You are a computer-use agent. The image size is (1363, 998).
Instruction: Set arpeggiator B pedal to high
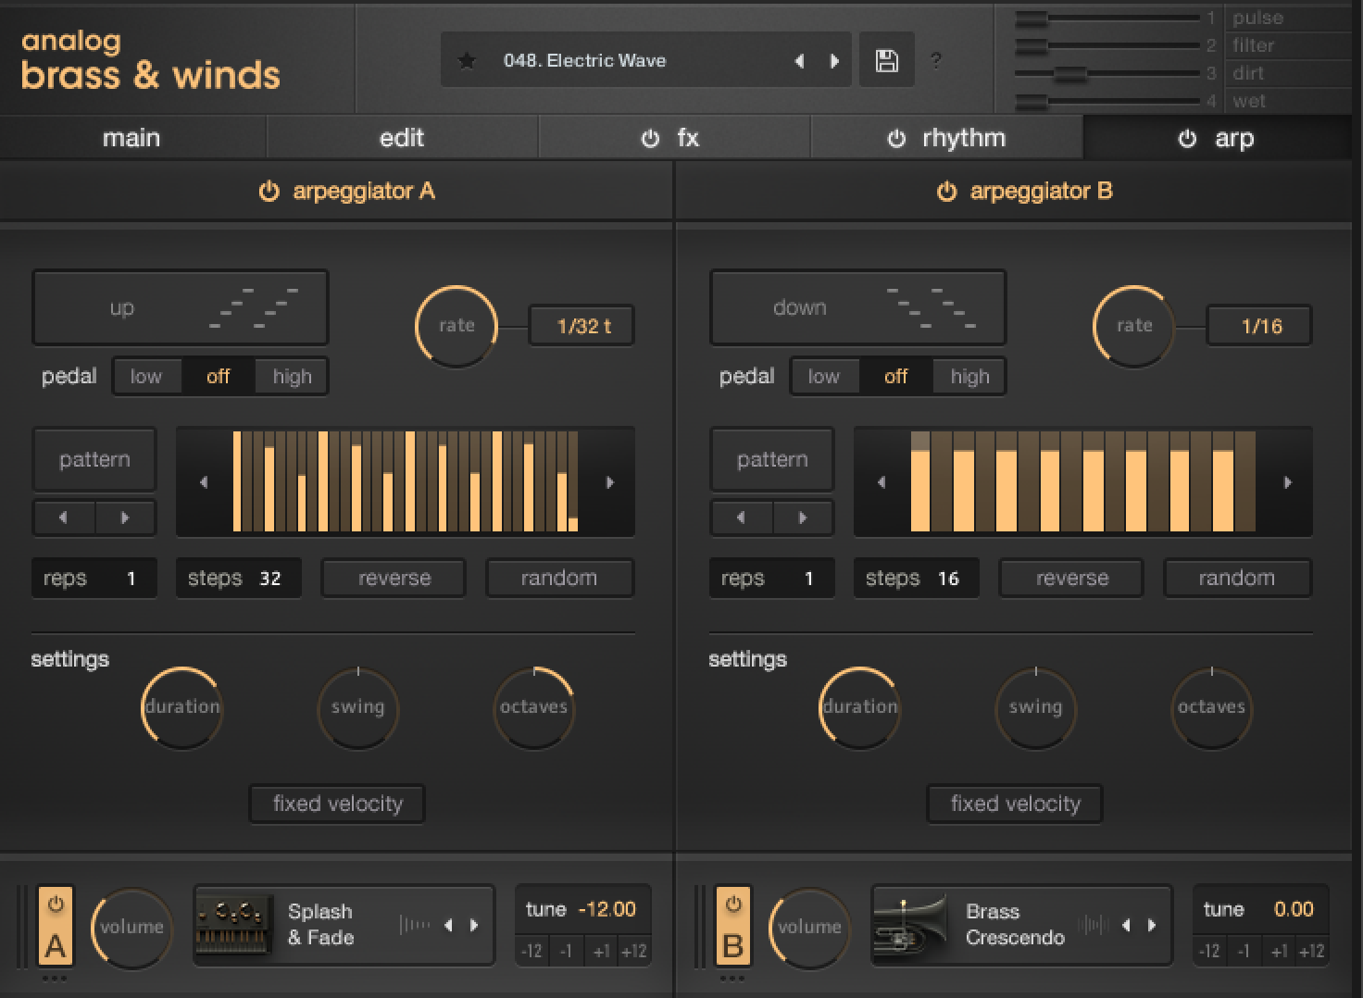[x=969, y=377]
